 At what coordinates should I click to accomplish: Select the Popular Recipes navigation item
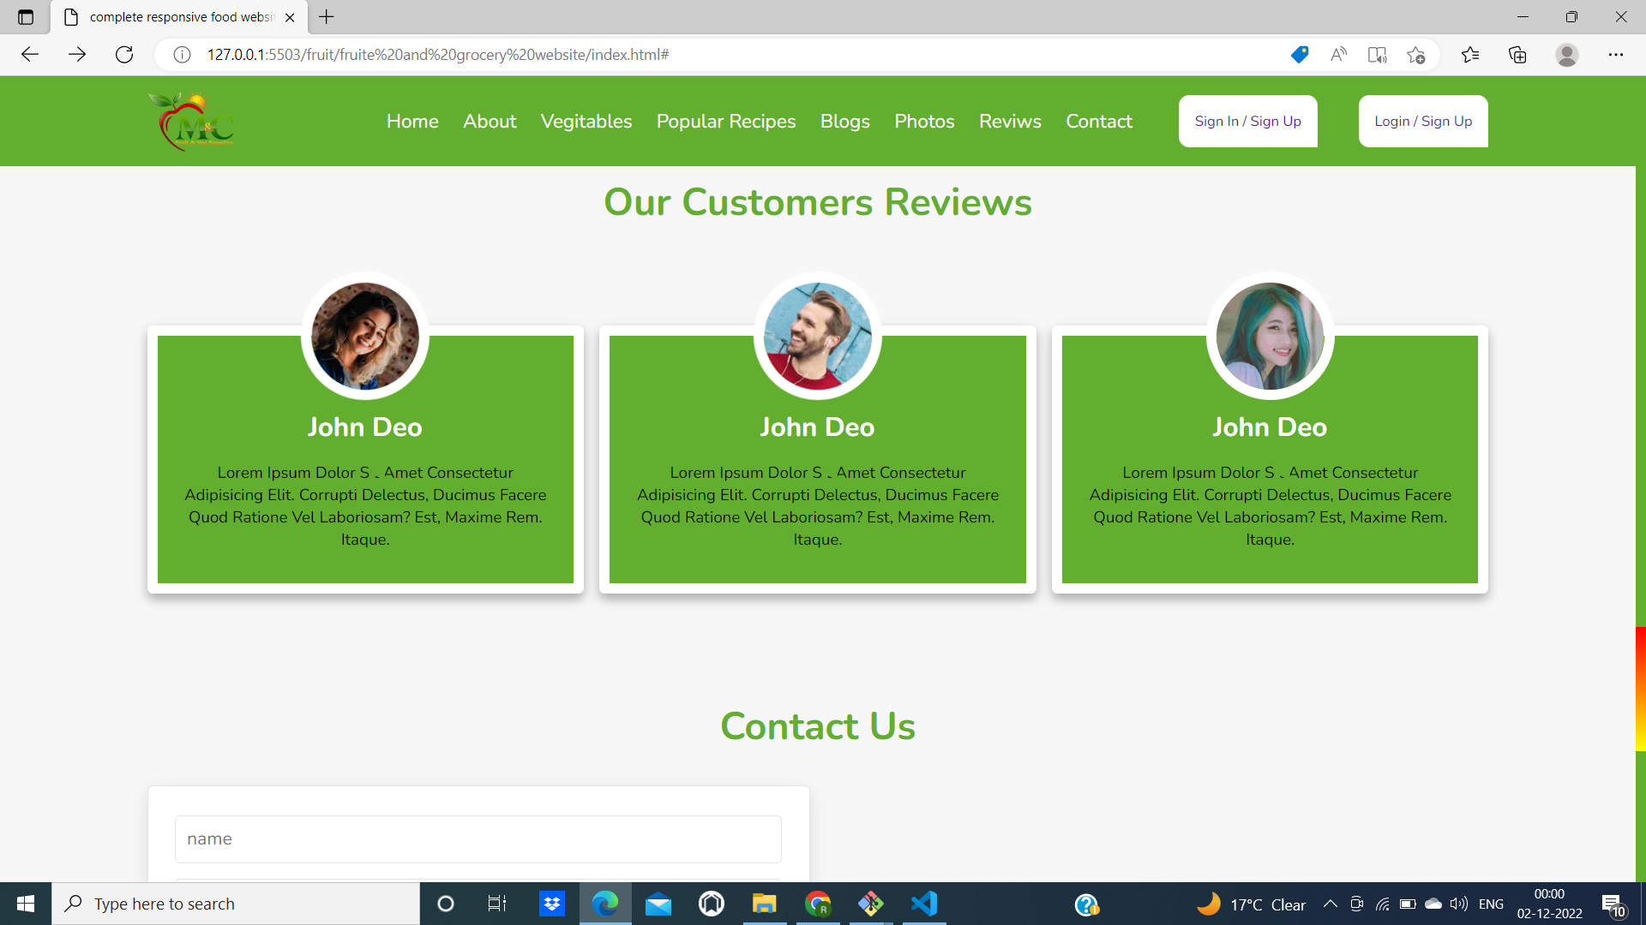click(x=725, y=121)
